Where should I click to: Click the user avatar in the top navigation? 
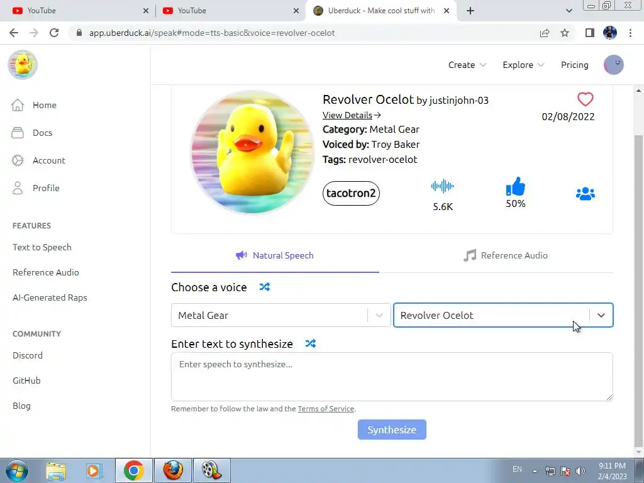click(614, 65)
